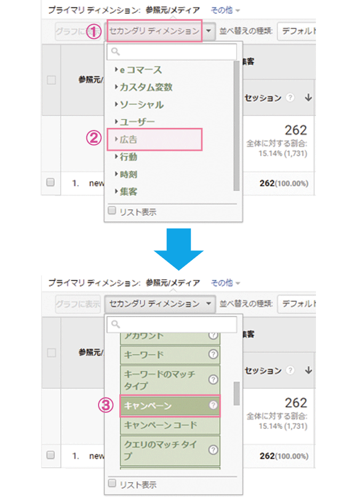Click 参照元/ column header in upper table
357x497 pixels.
click(x=91, y=79)
